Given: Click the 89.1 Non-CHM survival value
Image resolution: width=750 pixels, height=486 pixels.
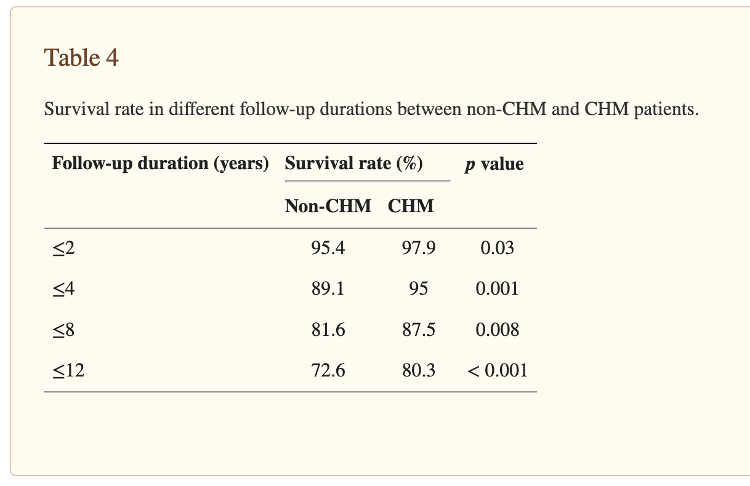Looking at the screenshot, I should pyautogui.click(x=328, y=289).
